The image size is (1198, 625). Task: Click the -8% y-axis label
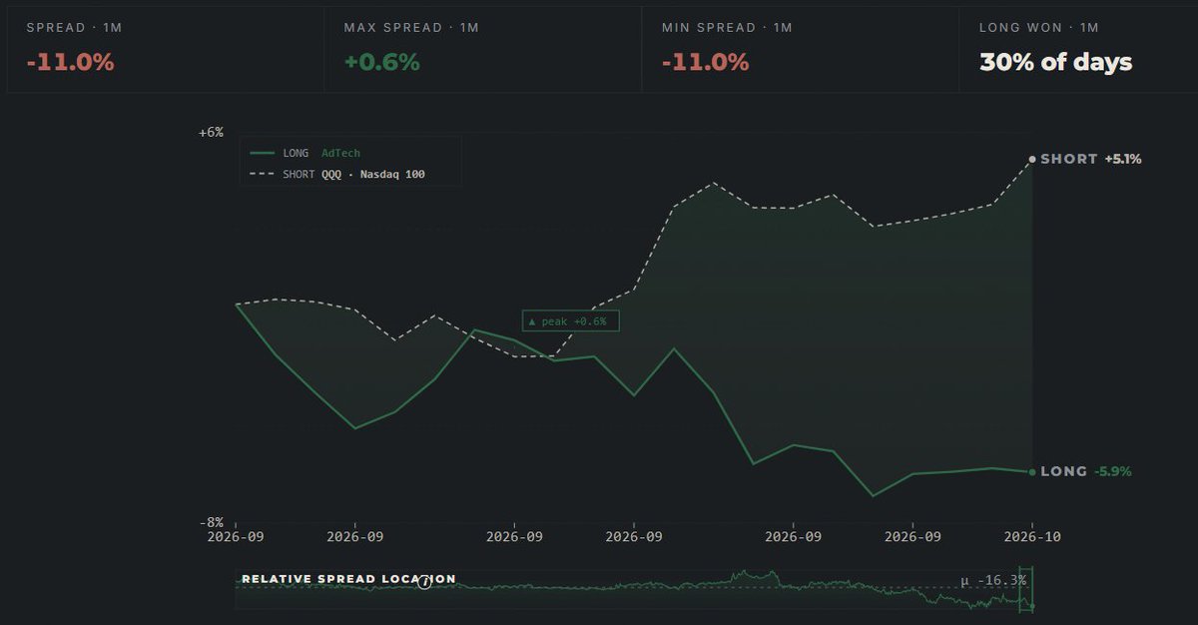(211, 522)
